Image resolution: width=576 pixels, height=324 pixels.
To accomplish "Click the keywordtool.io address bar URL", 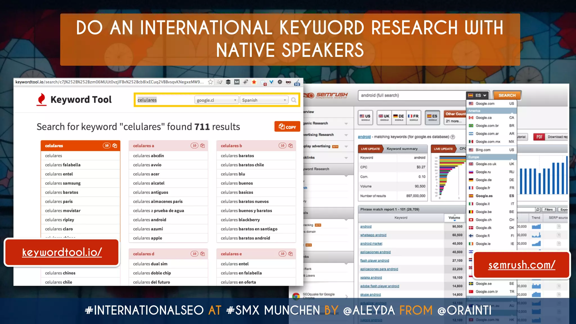I will tap(110, 82).
